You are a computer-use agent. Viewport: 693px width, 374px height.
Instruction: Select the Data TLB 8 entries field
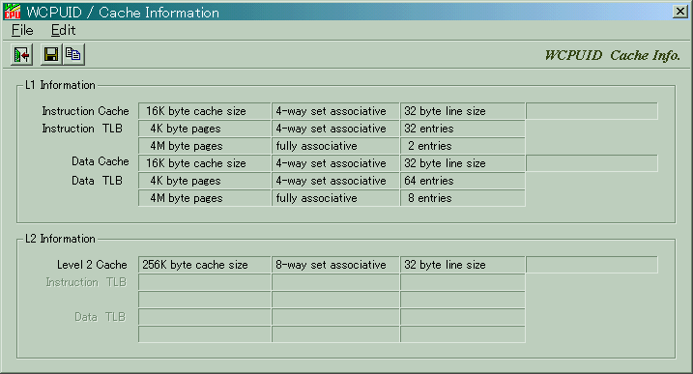pos(463,198)
